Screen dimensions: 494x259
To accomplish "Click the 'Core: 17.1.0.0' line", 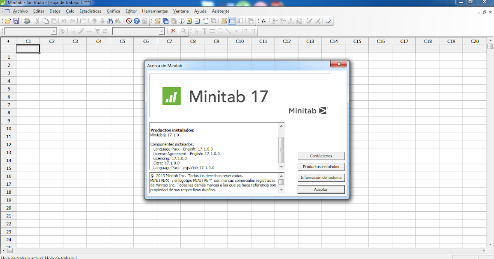I will (166, 163).
